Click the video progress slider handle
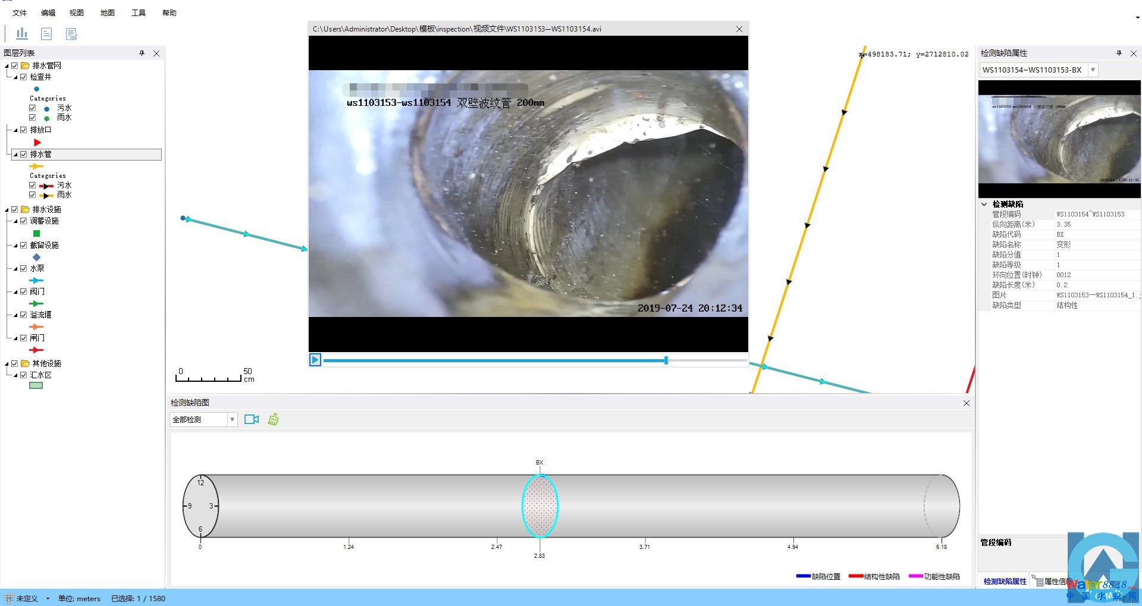 click(x=666, y=360)
